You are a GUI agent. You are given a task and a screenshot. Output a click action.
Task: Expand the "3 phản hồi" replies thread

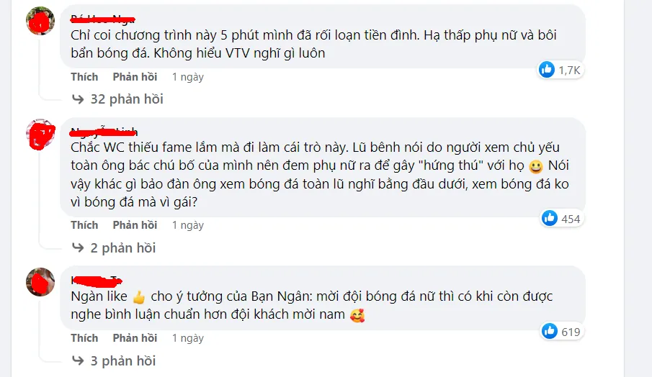coord(122,360)
